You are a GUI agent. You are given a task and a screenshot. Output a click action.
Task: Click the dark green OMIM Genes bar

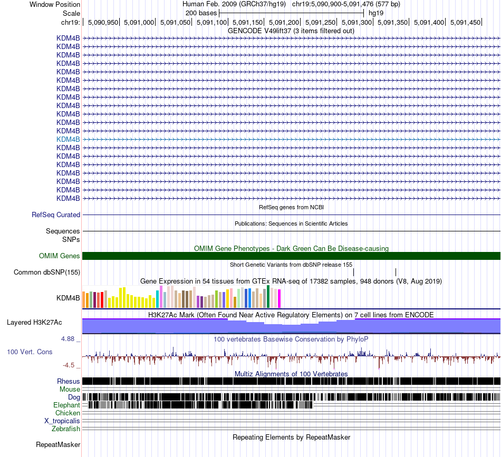(291, 256)
